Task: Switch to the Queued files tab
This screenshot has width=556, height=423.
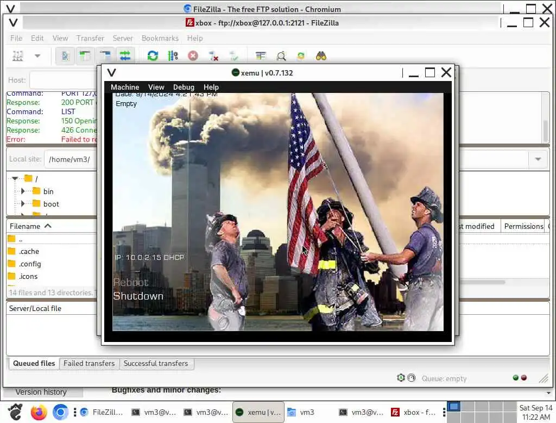Action: [x=34, y=363]
